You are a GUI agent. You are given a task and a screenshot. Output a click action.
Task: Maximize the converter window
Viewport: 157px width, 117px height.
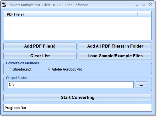coord(143,5)
